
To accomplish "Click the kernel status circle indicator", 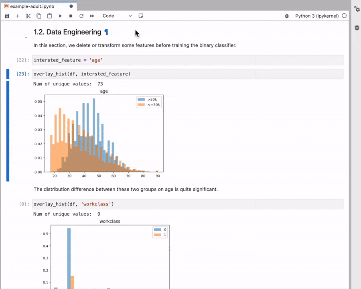I will point(344,16).
